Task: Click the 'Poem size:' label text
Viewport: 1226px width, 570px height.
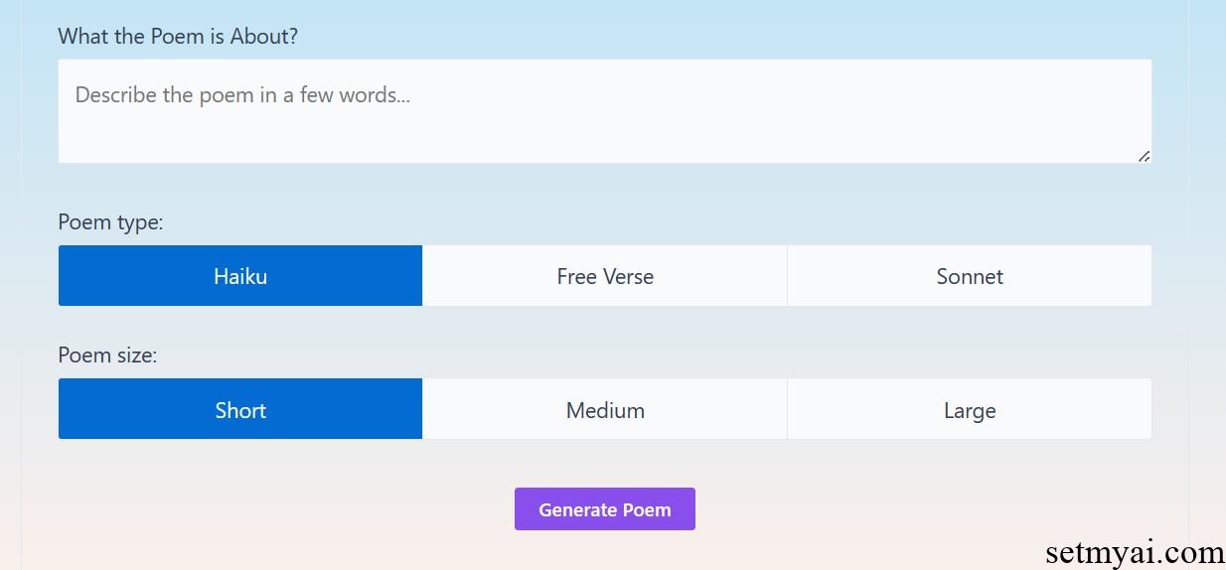Action: pyautogui.click(x=107, y=356)
